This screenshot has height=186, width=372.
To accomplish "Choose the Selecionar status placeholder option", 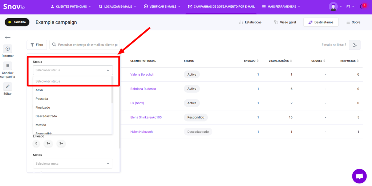I will pos(72,81).
